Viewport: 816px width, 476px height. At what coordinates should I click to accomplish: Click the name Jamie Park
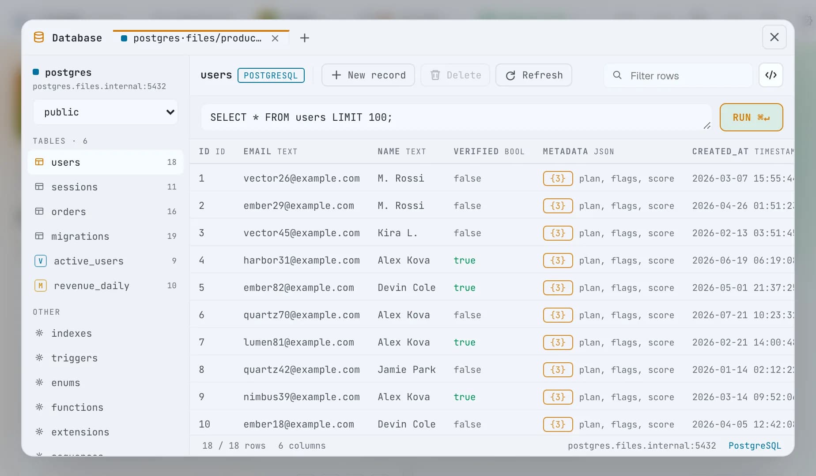pos(407,370)
